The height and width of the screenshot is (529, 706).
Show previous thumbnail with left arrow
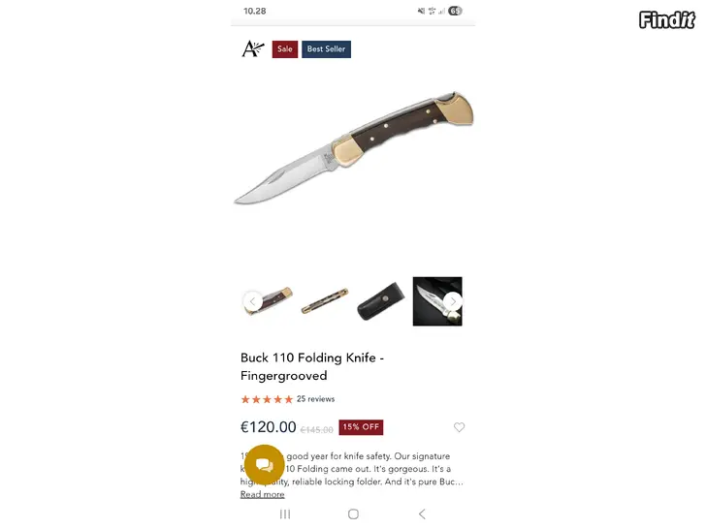click(x=252, y=301)
